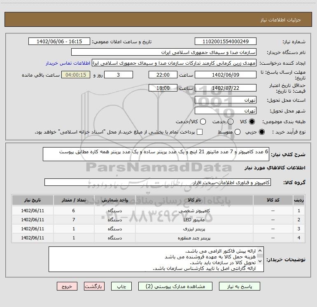Select the جزیی purchase type radio

[261, 132]
